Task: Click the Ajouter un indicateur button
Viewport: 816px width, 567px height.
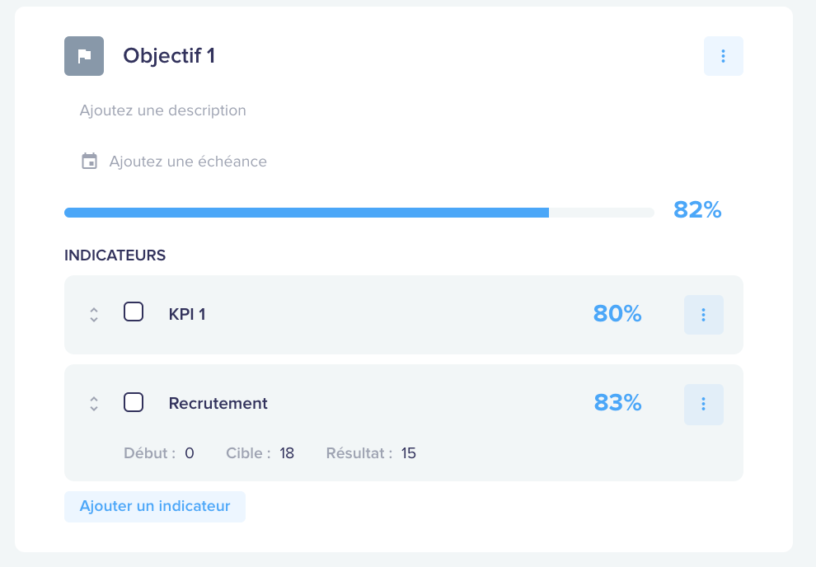Action: tap(155, 506)
